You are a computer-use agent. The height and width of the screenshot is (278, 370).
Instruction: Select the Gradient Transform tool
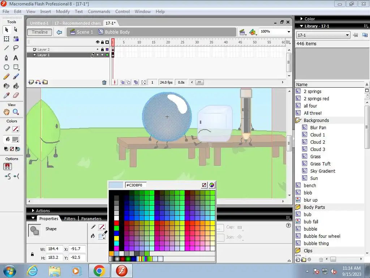[x=16, y=39]
